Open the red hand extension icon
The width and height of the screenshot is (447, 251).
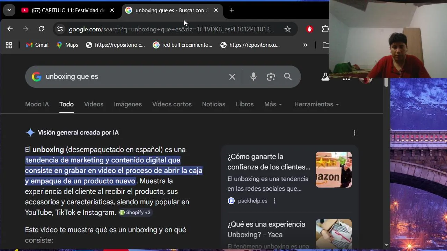(x=309, y=29)
